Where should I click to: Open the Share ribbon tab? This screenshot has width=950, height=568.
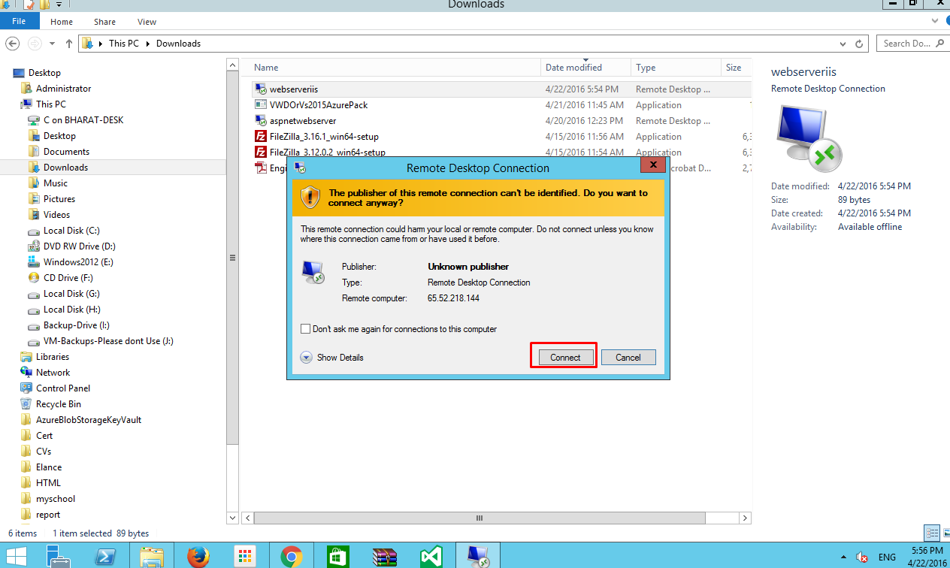coord(105,22)
